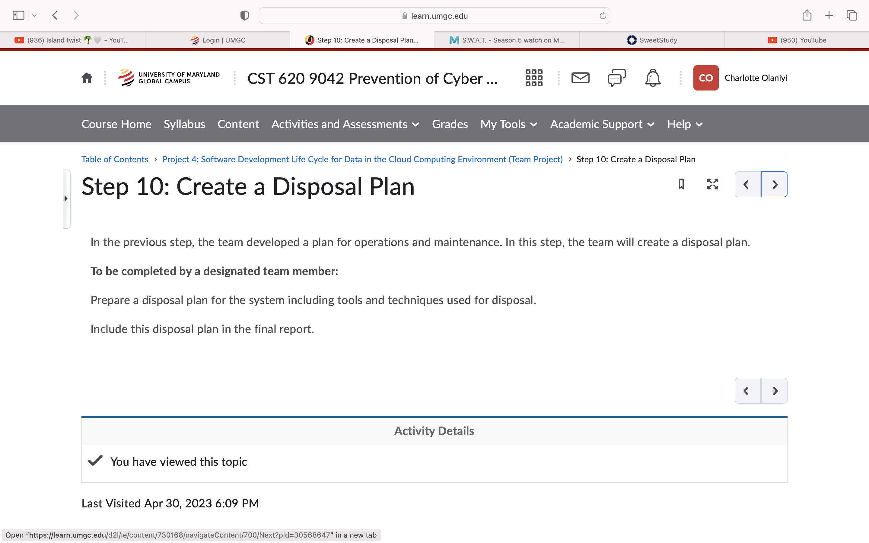Screen dimensions: 869x543
Task: Open the CO user avatar
Action: tap(706, 78)
